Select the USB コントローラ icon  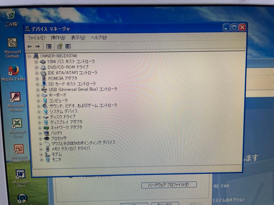pos(44,89)
